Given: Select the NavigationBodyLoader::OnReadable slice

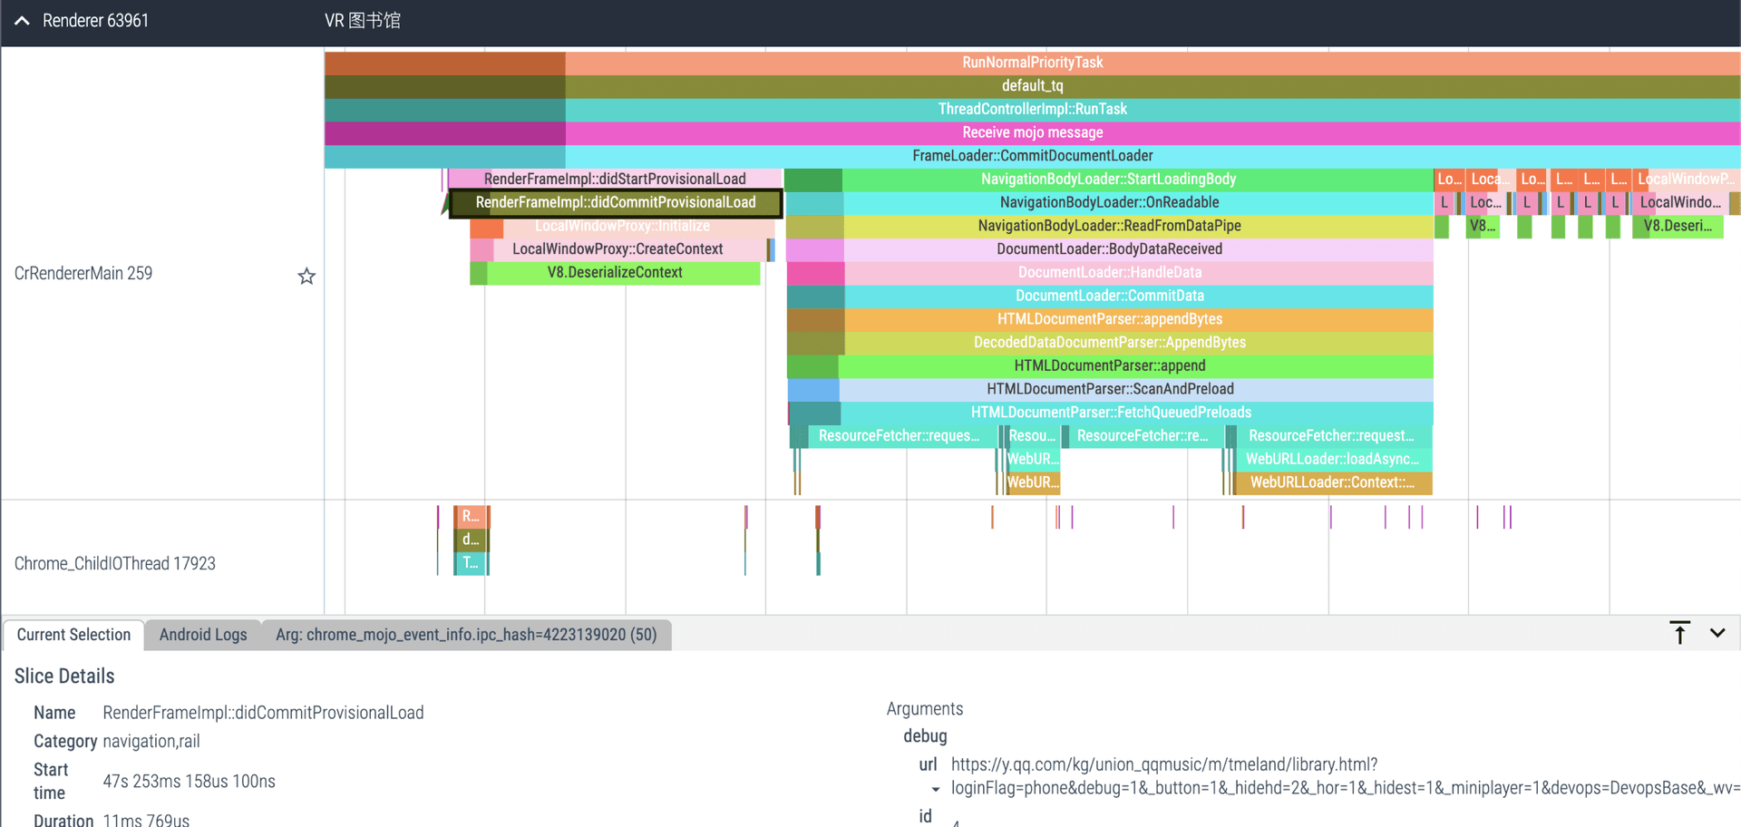Looking at the screenshot, I should pos(1109,202).
